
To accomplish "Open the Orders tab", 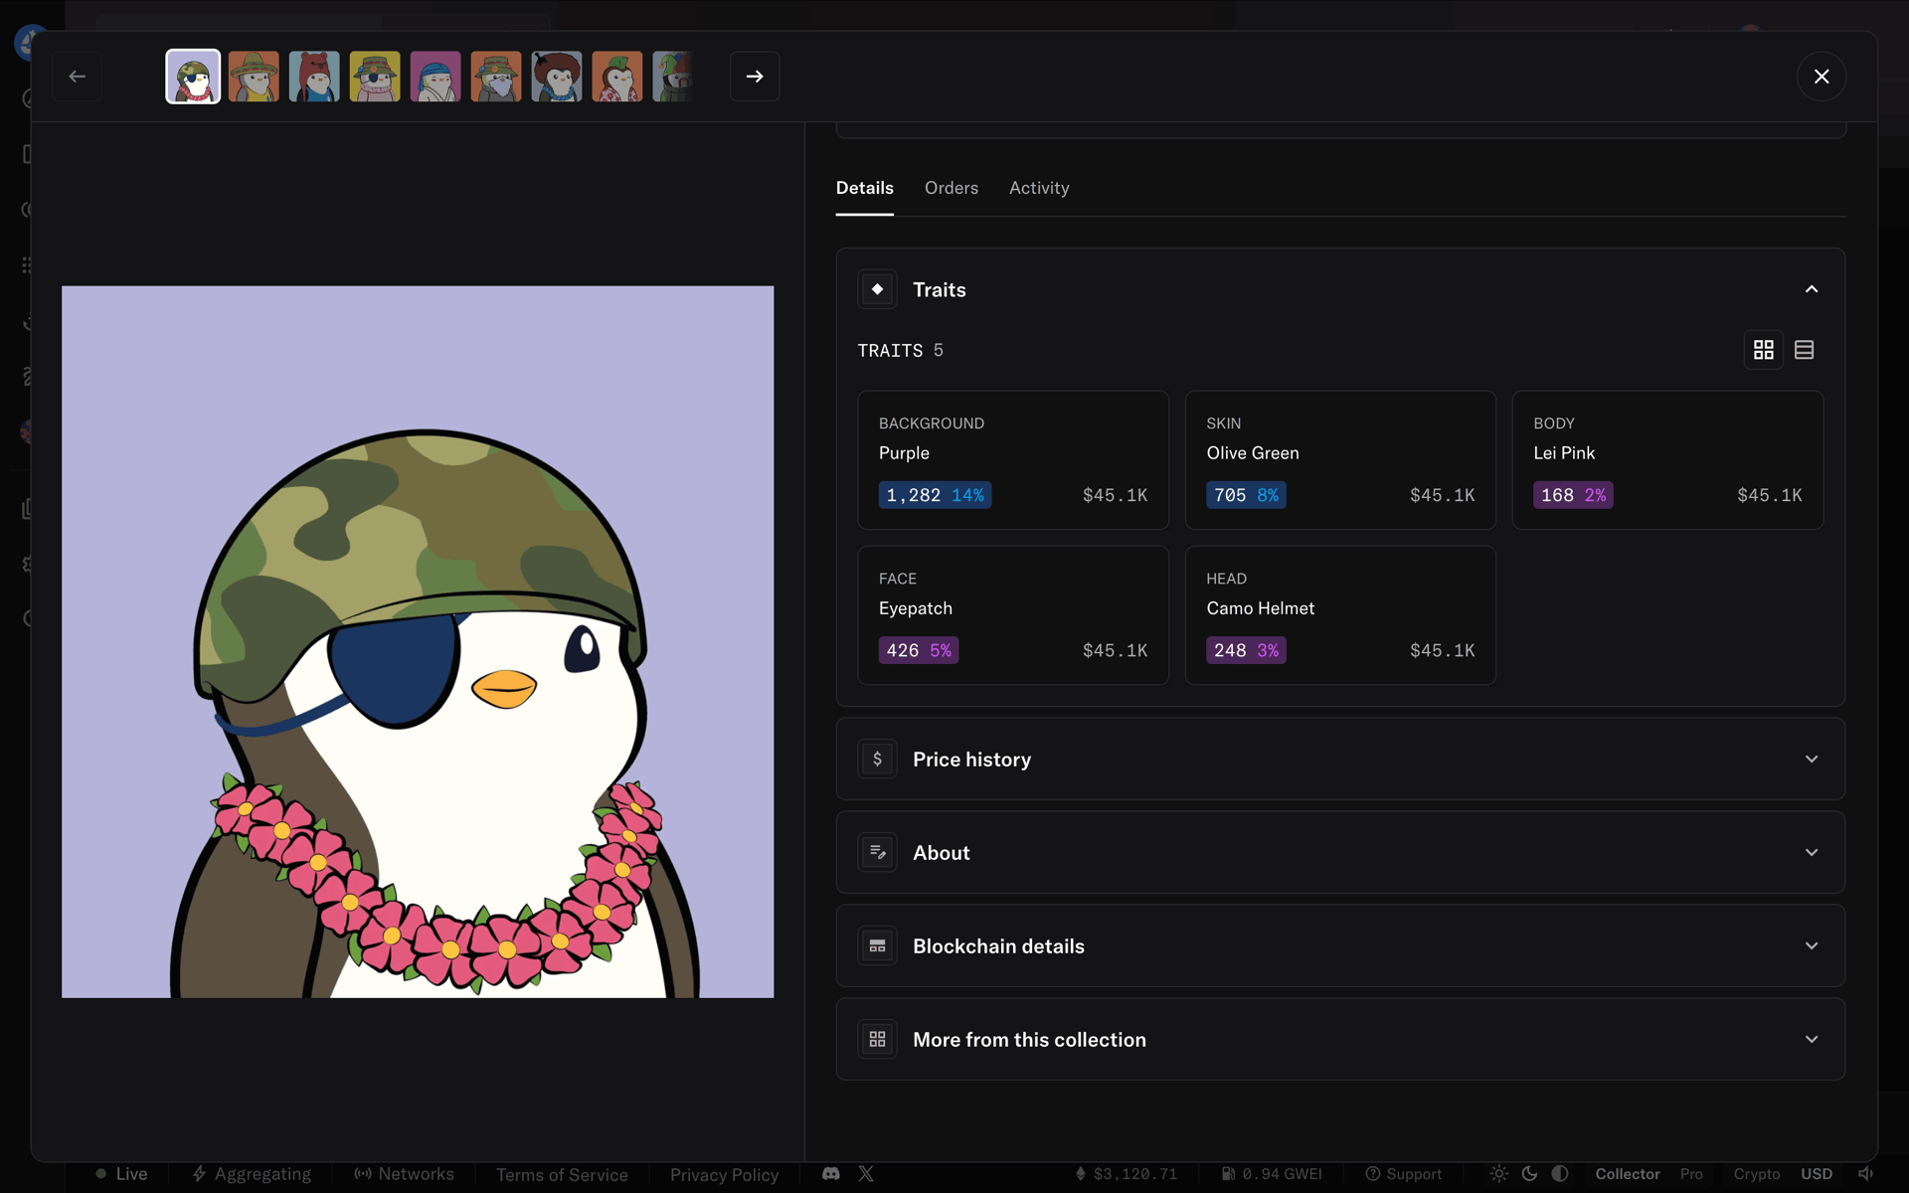I will [952, 188].
